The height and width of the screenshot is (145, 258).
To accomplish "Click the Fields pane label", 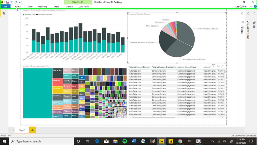I will pyautogui.click(x=254, y=24).
